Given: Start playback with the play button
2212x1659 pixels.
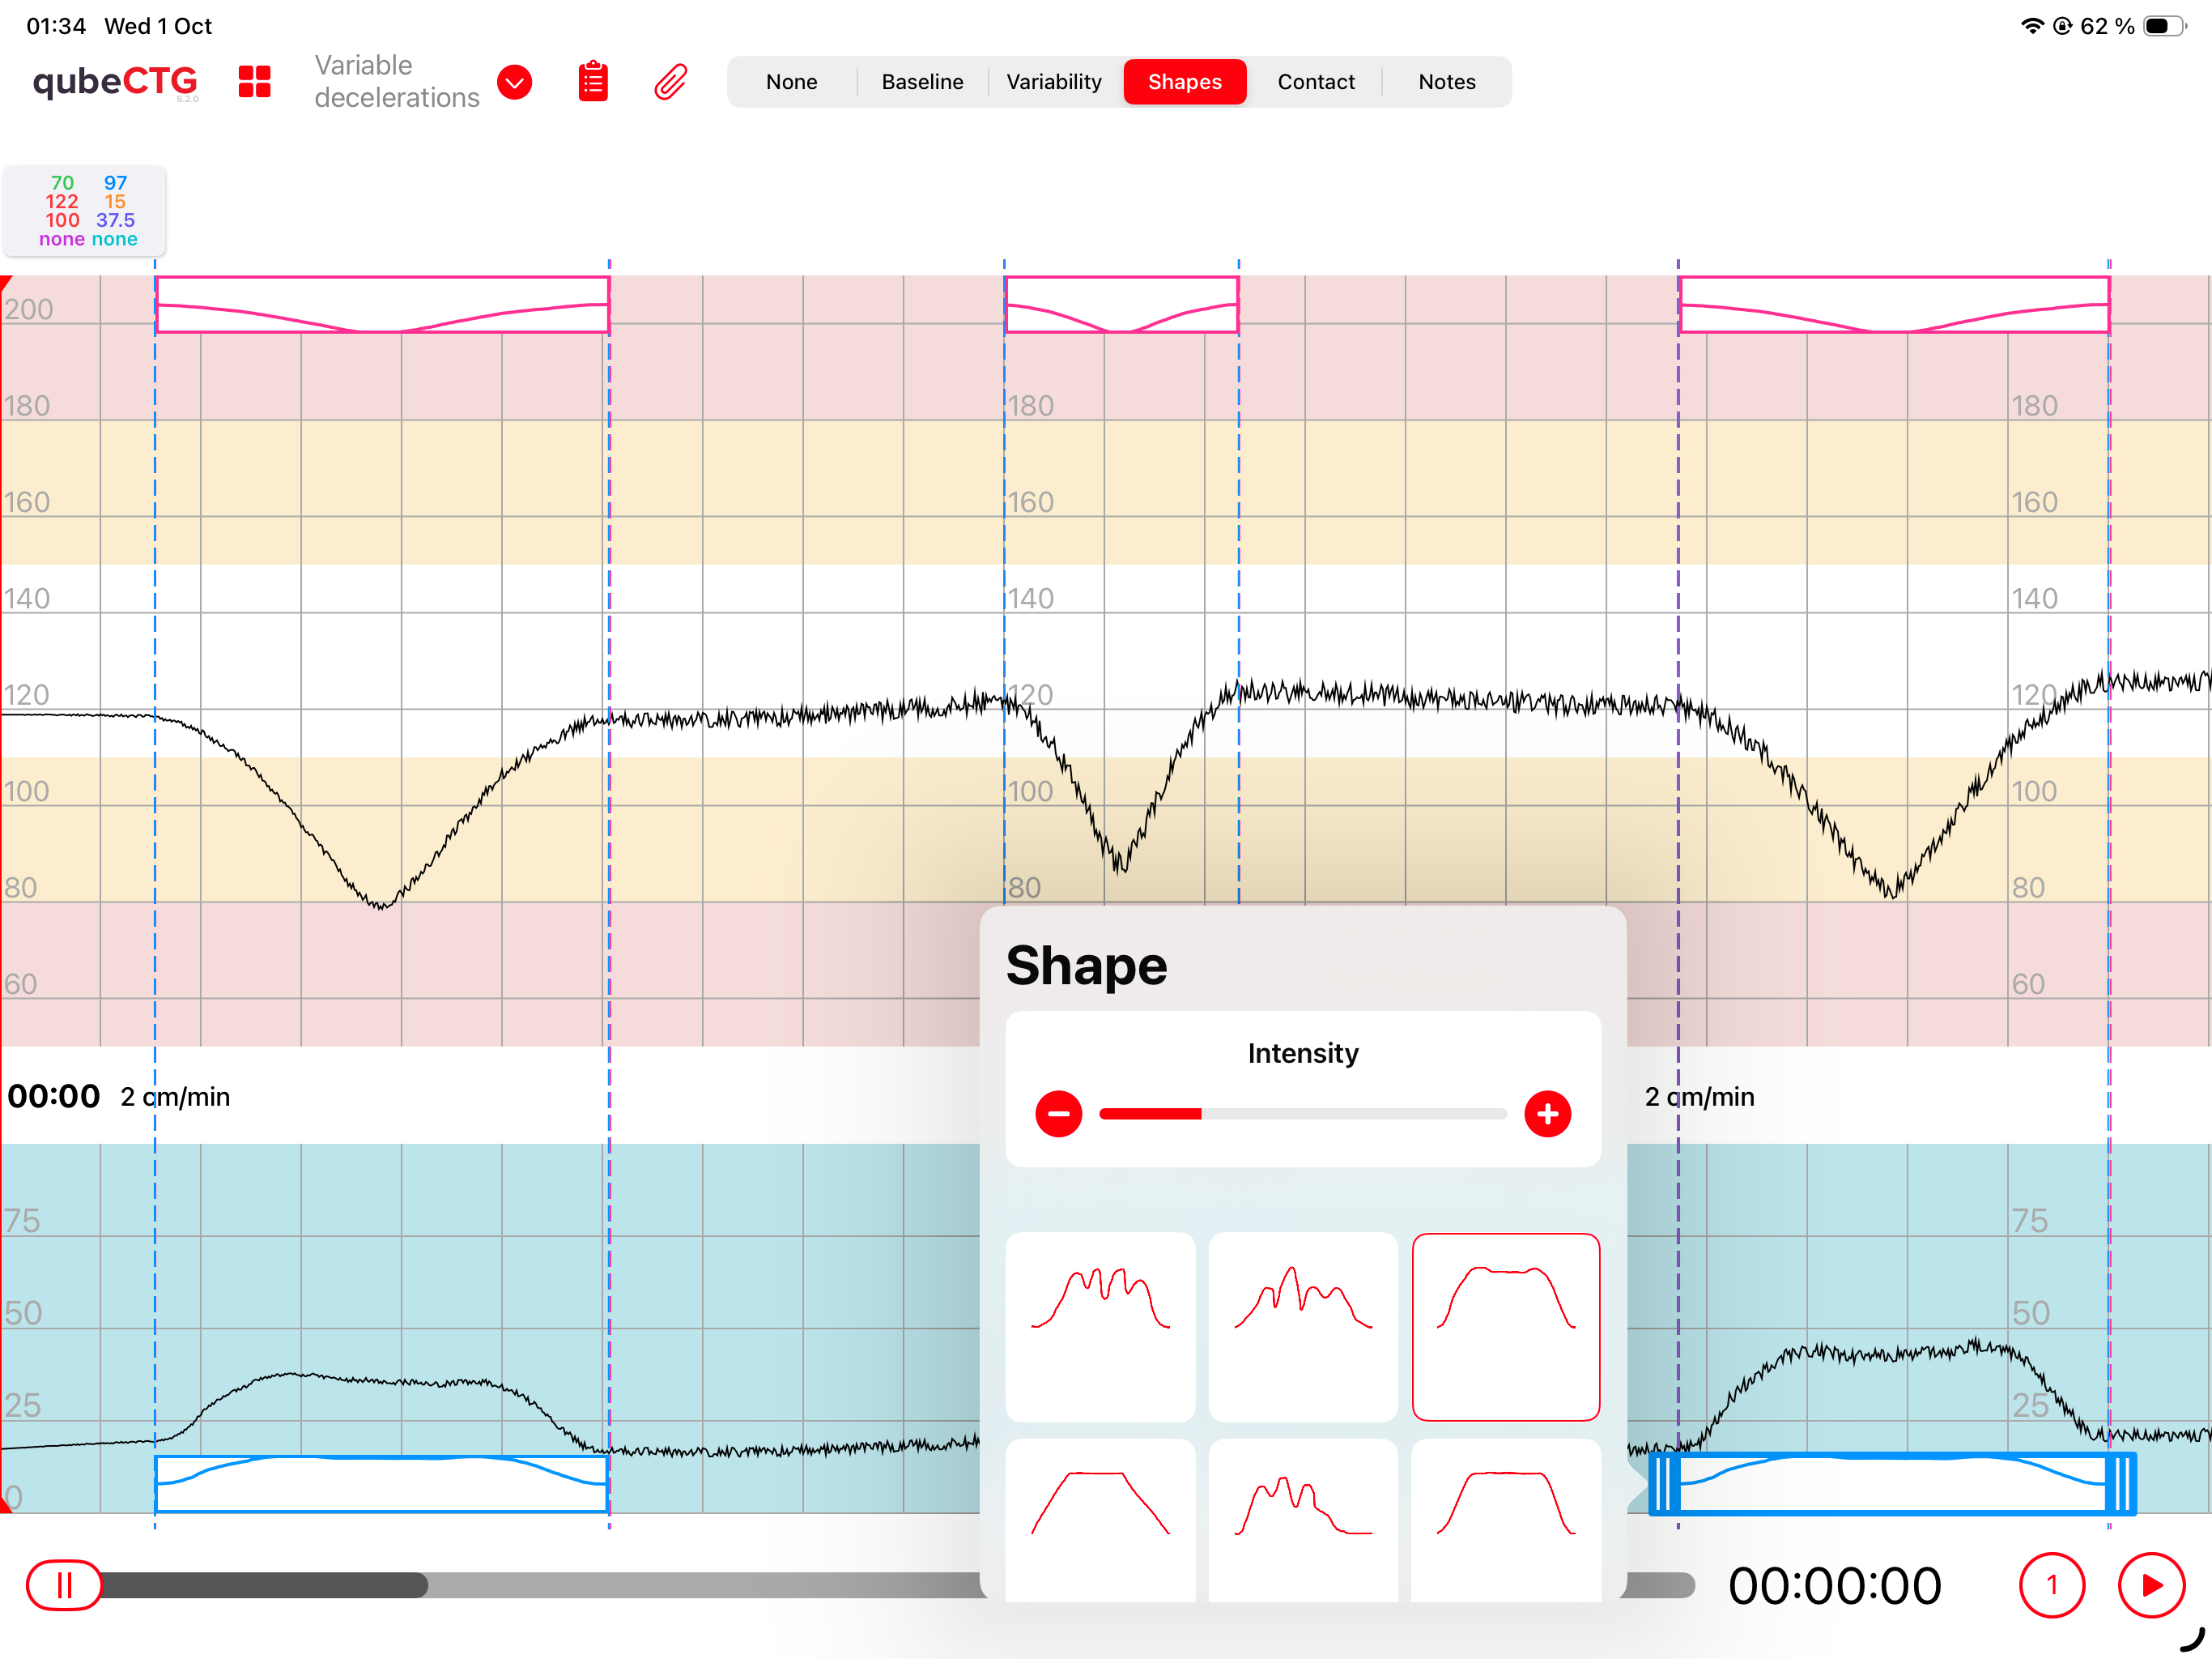Looking at the screenshot, I should 2151,1585.
